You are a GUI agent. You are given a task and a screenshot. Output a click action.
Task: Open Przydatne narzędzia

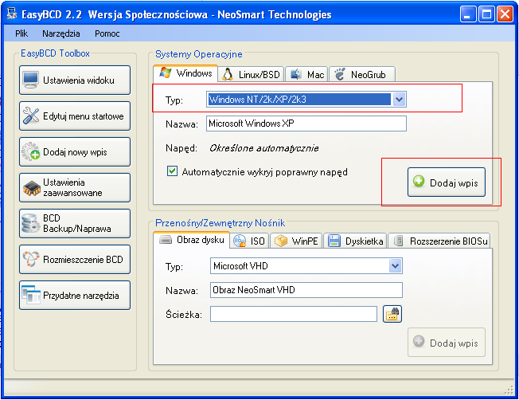pos(75,296)
